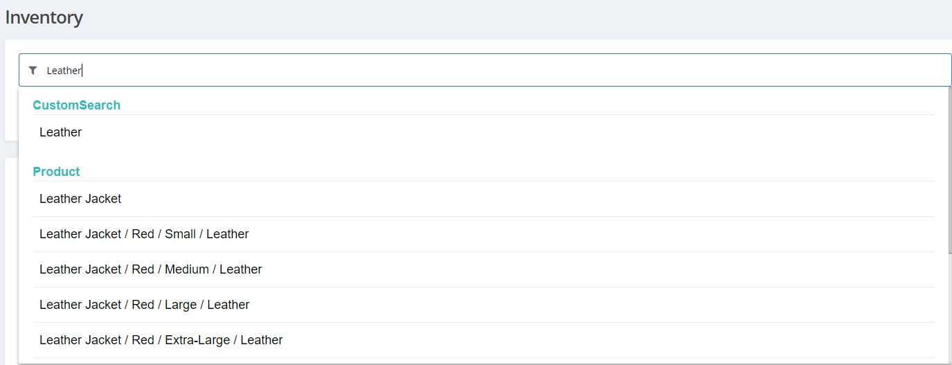Click the 'Medium' size text in suggestions
The image size is (952, 365).
point(187,269)
